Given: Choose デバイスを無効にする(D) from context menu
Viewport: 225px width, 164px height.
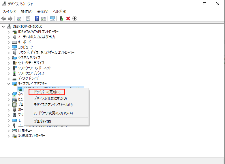Looking at the screenshot, I should [50, 98].
